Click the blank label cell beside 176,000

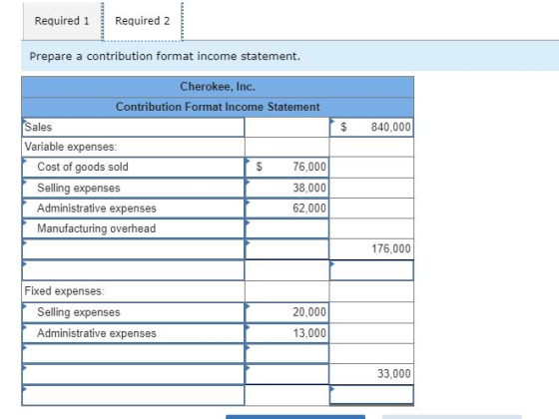(x=134, y=249)
